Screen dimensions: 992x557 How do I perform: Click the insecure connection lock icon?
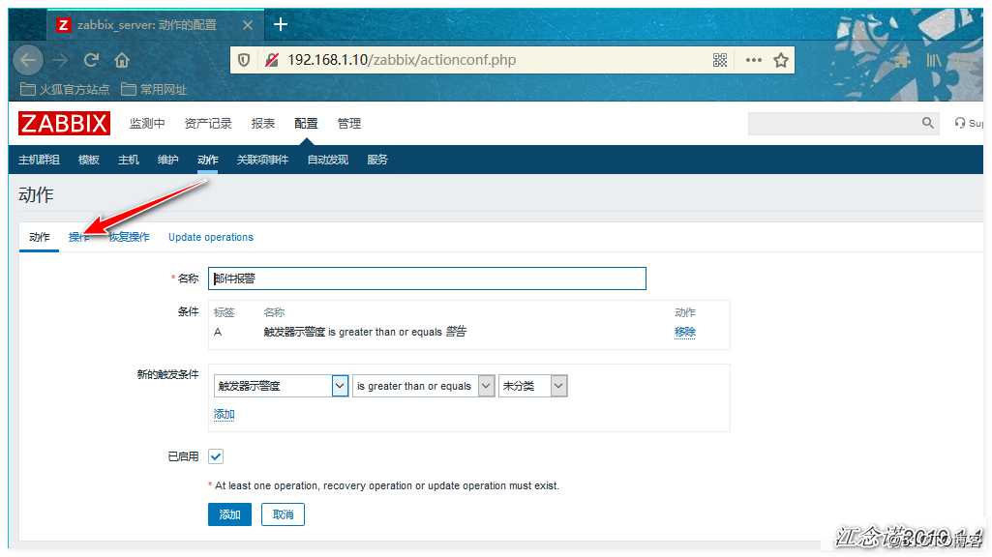point(268,59)
